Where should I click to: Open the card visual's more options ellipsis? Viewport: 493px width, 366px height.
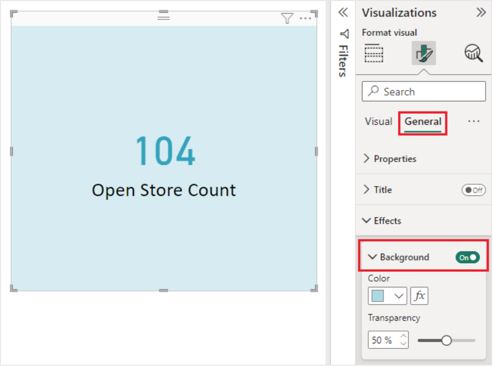click(305, 19)
